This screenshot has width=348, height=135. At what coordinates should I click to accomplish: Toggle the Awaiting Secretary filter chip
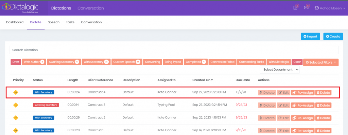pyautogui.click(x=64, y=62)
